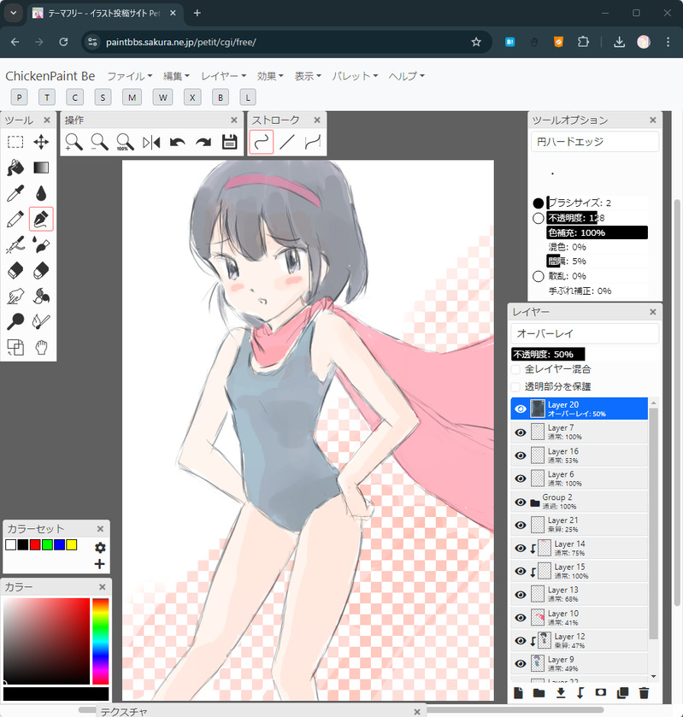Delete layer with the trash can icon
This screenshot has height=717, width=683.
point(645,693)
